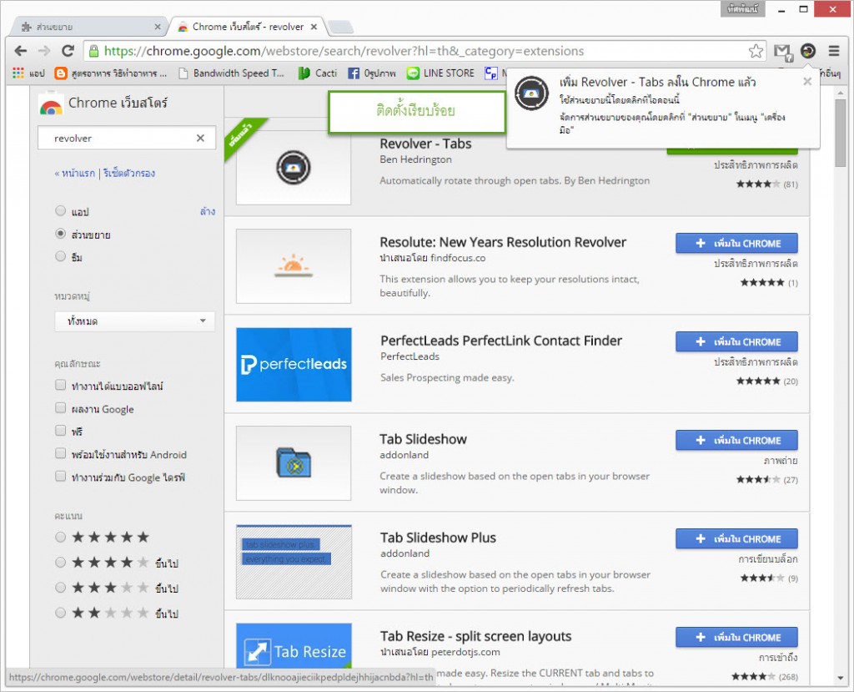The width and height of the screenshot is (854, 692).
Task: Enable the ฟรี checkbox filter
Action: click(x=60, y=432)
